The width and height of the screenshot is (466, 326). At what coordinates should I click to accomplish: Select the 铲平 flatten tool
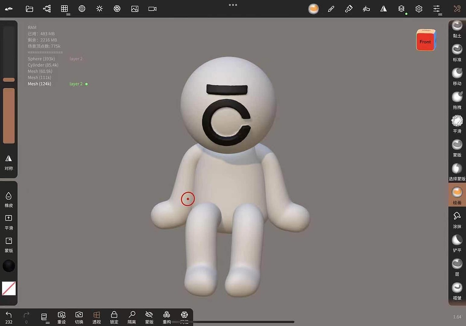(457, 244)
